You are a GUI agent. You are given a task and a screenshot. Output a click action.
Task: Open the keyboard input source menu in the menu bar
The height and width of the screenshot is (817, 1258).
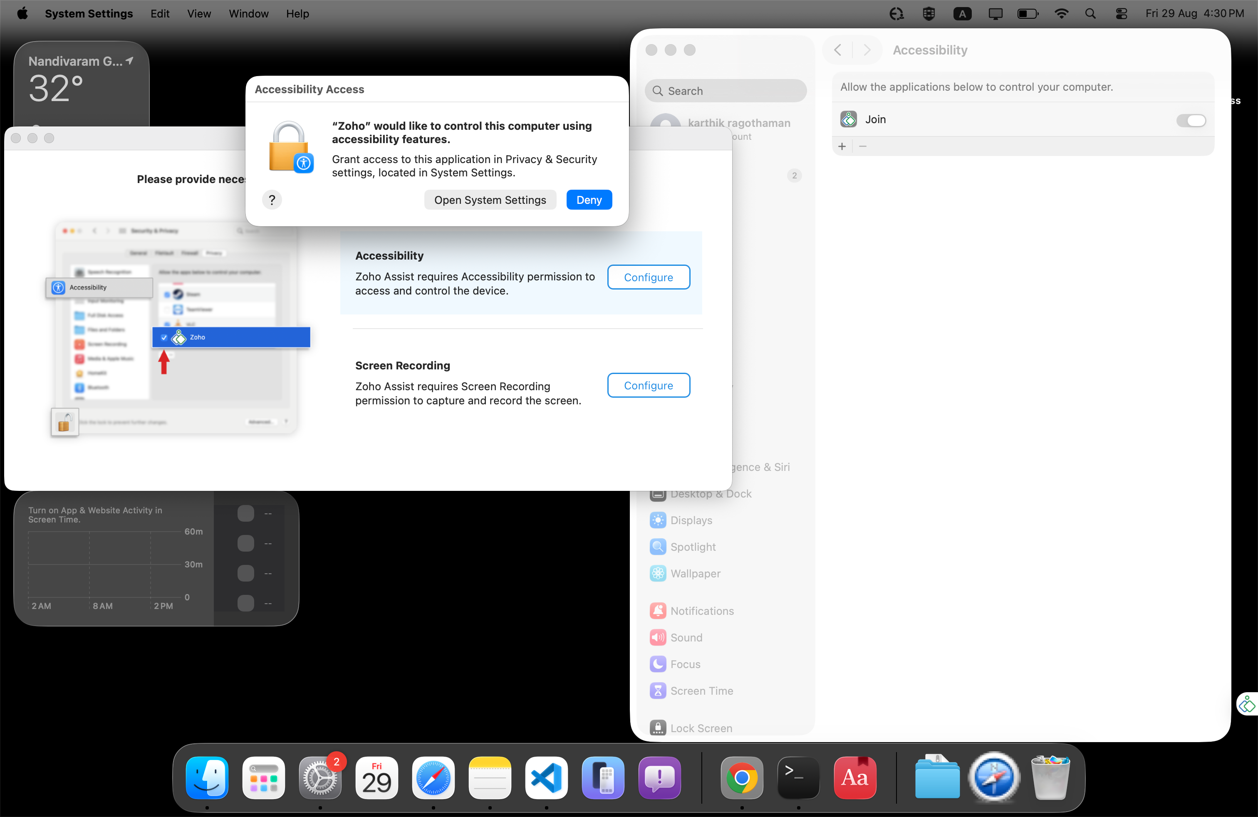point(962,14)
